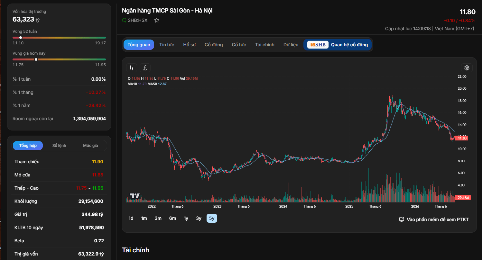Open the Cổ đông tab
The height and width of the screenshot is (260, 482).
click(x=214, y=45)
